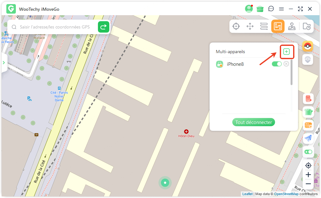Open the user account avatar

pyautogui.click(x=249, y=9)
